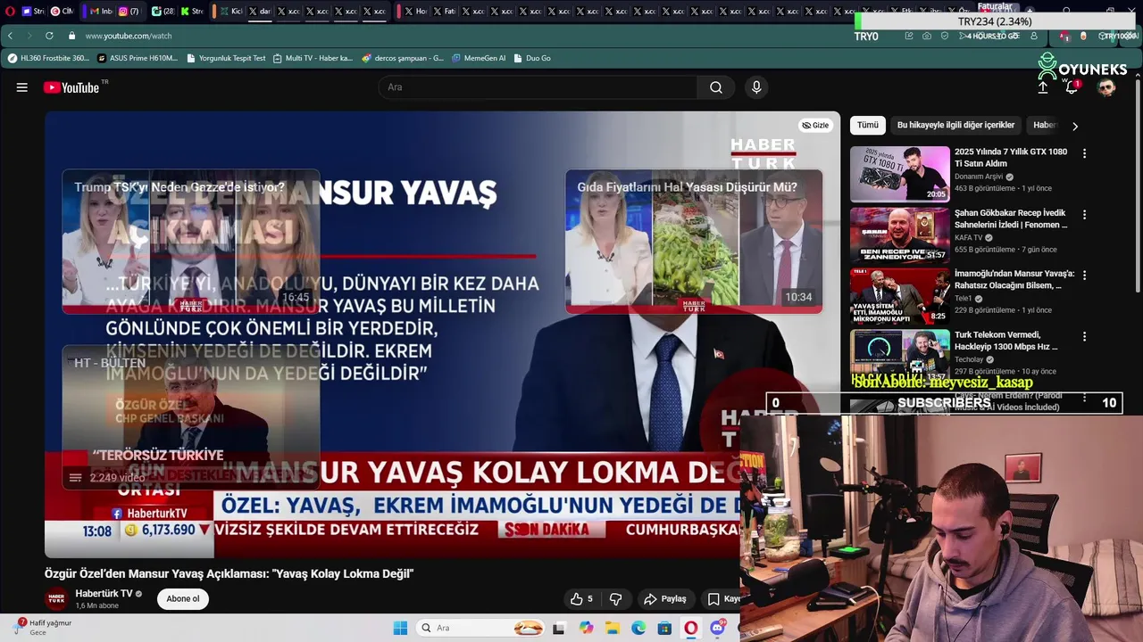Viewport: 1143px width, 642px height.
Task: Open GTX 1080 Ti video thumbnail
Action: [x=900, y=174]
